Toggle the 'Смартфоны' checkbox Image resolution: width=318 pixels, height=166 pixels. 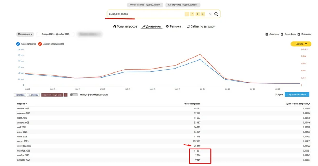click(x=282, y=34)
